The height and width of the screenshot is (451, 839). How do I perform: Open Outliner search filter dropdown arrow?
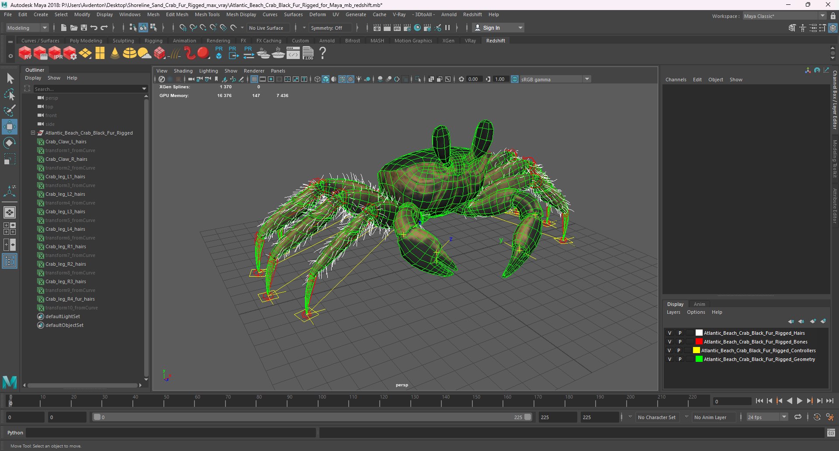point(144,89)
